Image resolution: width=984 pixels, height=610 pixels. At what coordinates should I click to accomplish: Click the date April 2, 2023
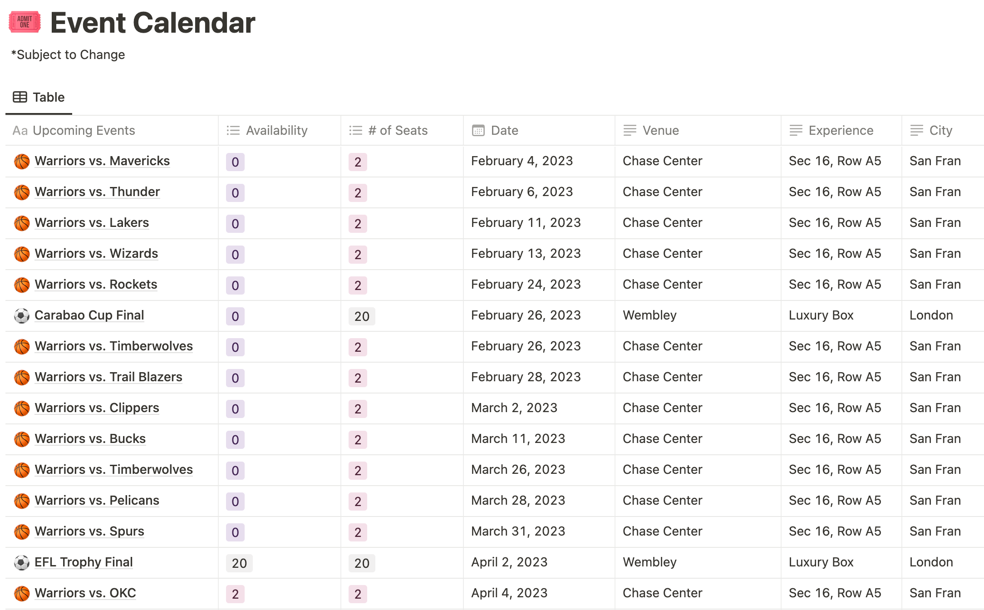(x=509, y=562)
